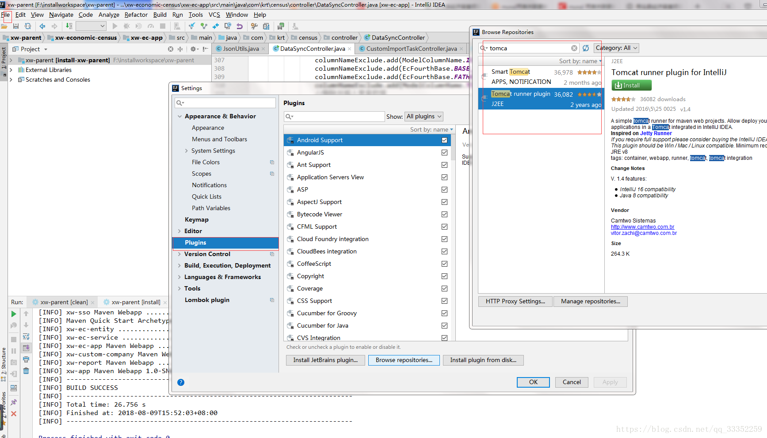Click the Show History clock icon
The height and width of the screenshot is (438, 767).
pyautogui.click(x=228, y=26)
